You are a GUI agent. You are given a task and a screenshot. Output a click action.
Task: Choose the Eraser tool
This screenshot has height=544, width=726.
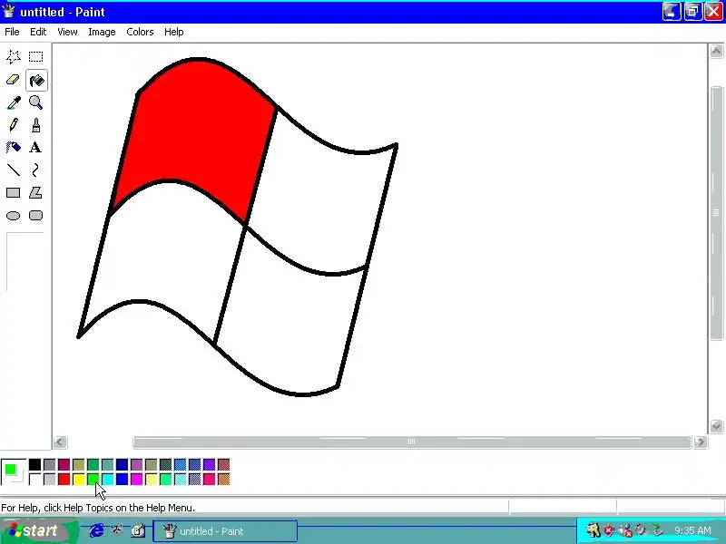tap(13, 80)
